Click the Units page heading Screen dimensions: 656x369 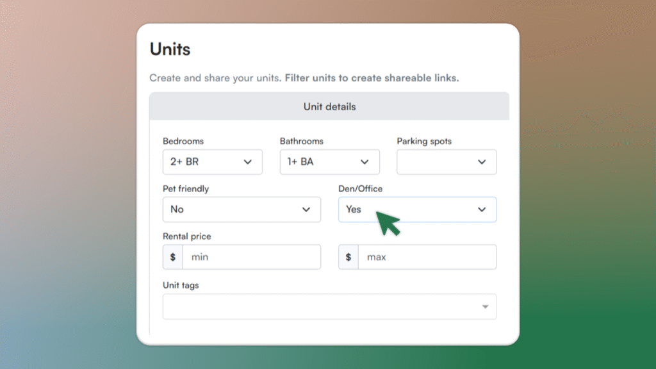pyautogui.click(x=170, y=49)
